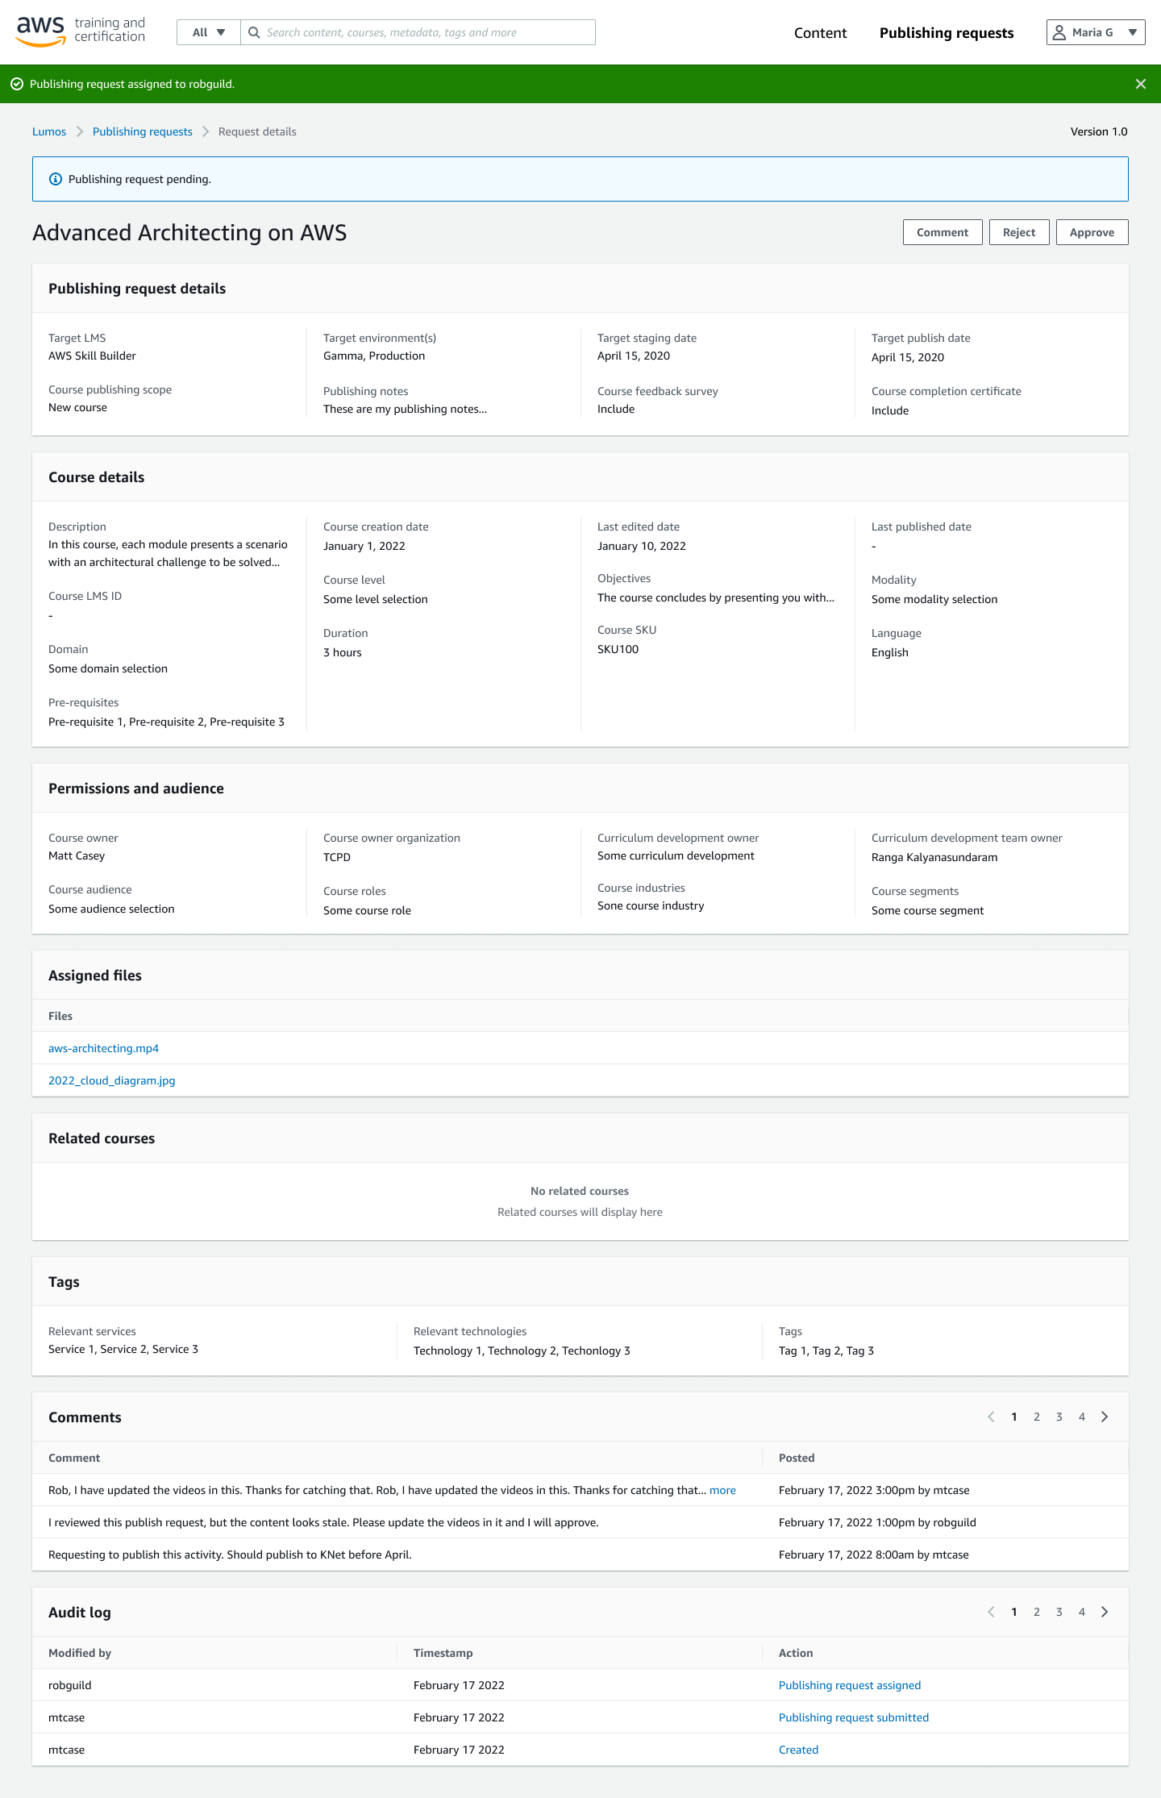This screenshot has width=1161, height=1798.
Task: Click the Files column header
Action: point(60,1016)
